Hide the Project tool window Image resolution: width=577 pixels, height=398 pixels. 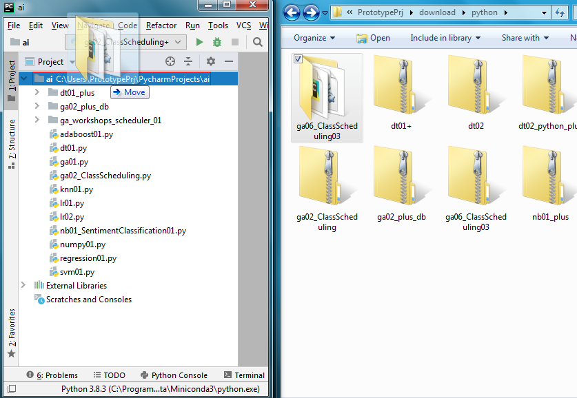pyautogui.click(x=230, y=61)
